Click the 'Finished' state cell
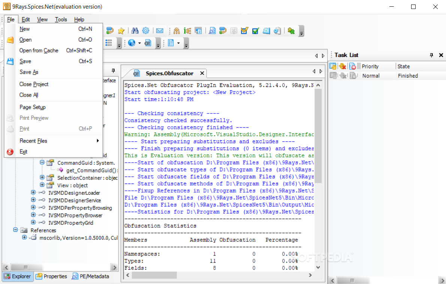 coord(408,76)
